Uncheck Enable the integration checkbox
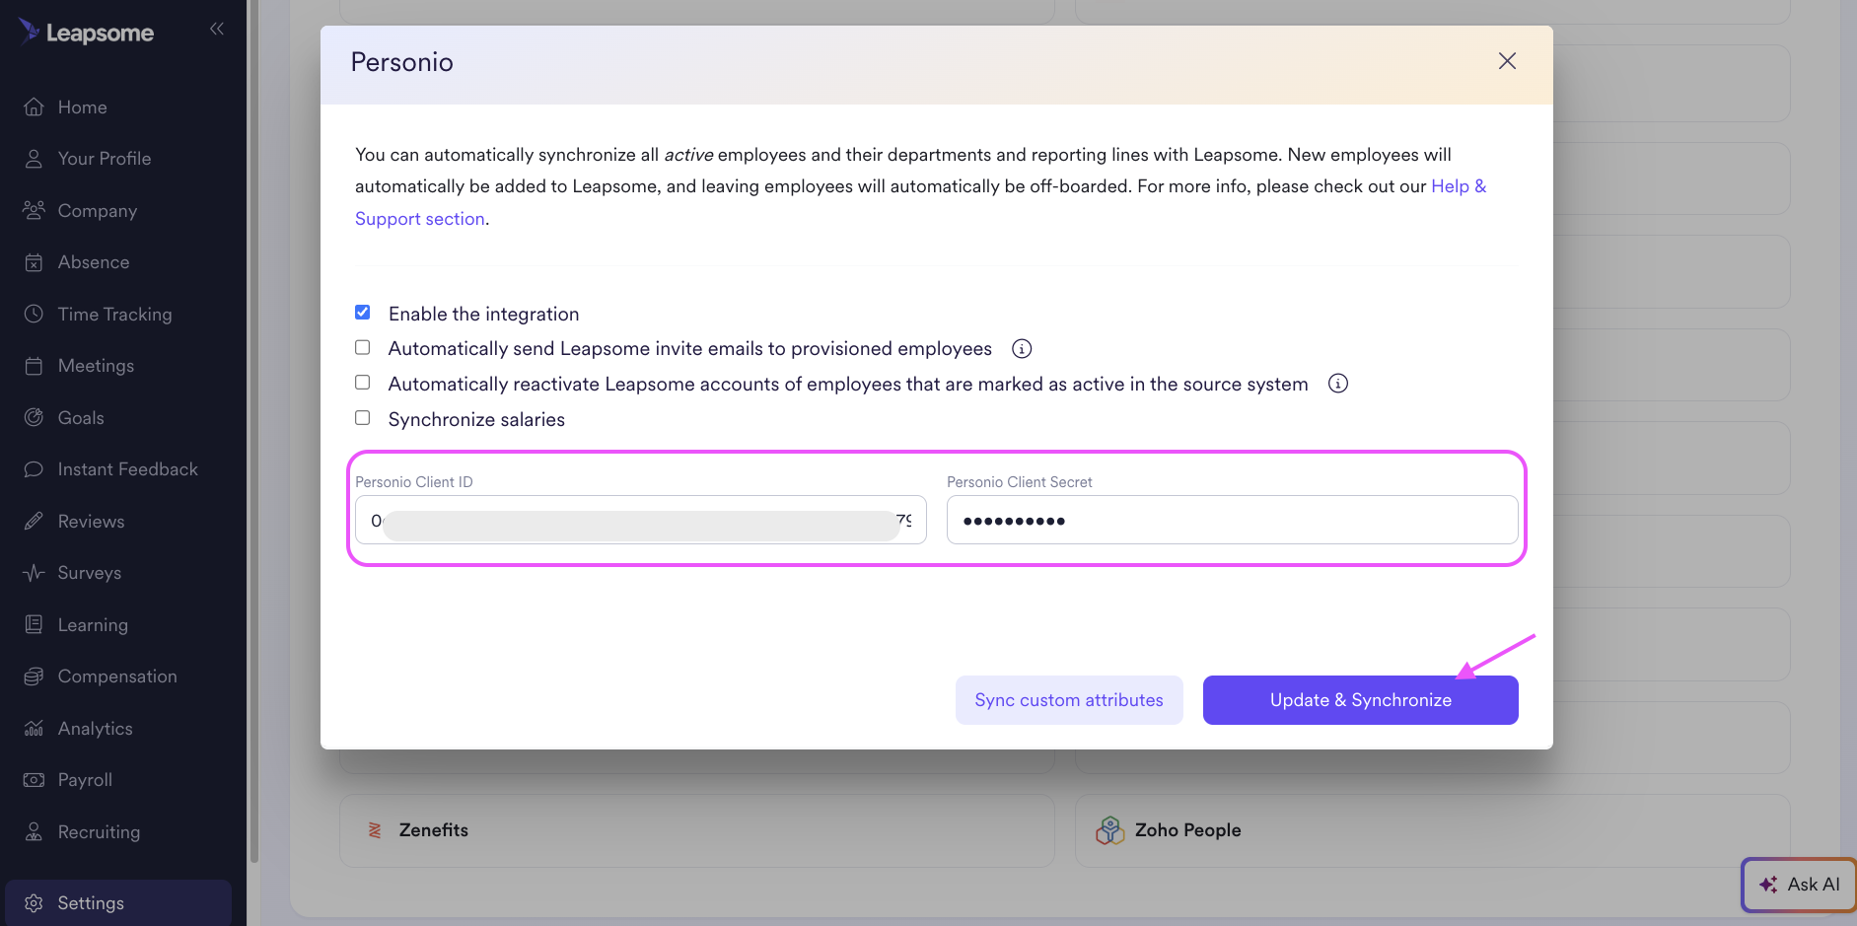The width and height of the screenshot is (1857, 926). coord(363,313)
